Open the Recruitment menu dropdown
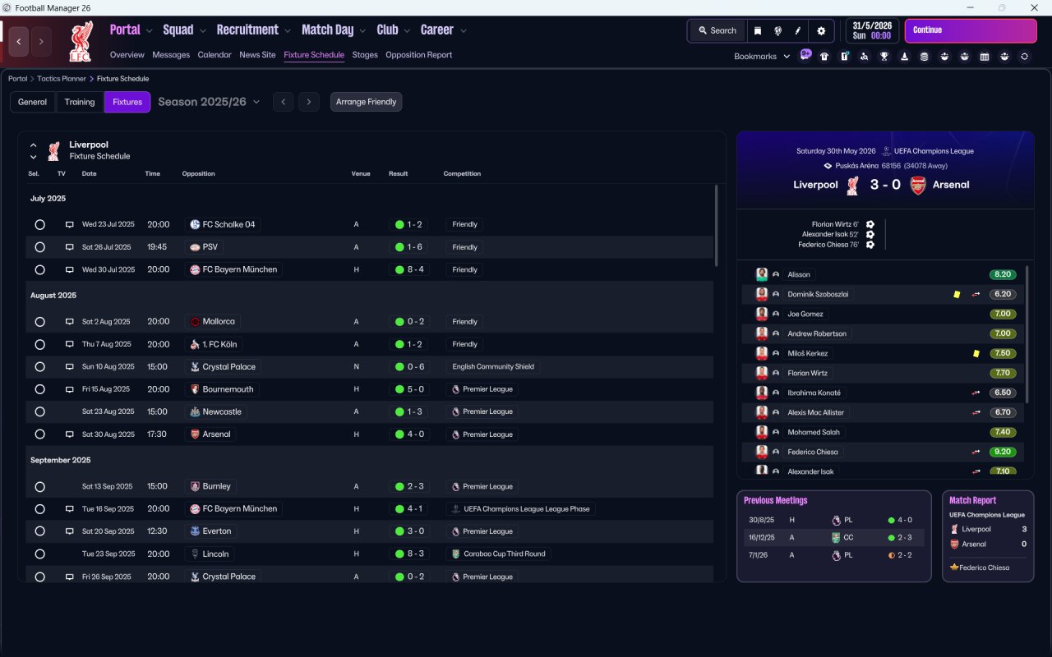The image size is (1052, 657). coord(253,30)
